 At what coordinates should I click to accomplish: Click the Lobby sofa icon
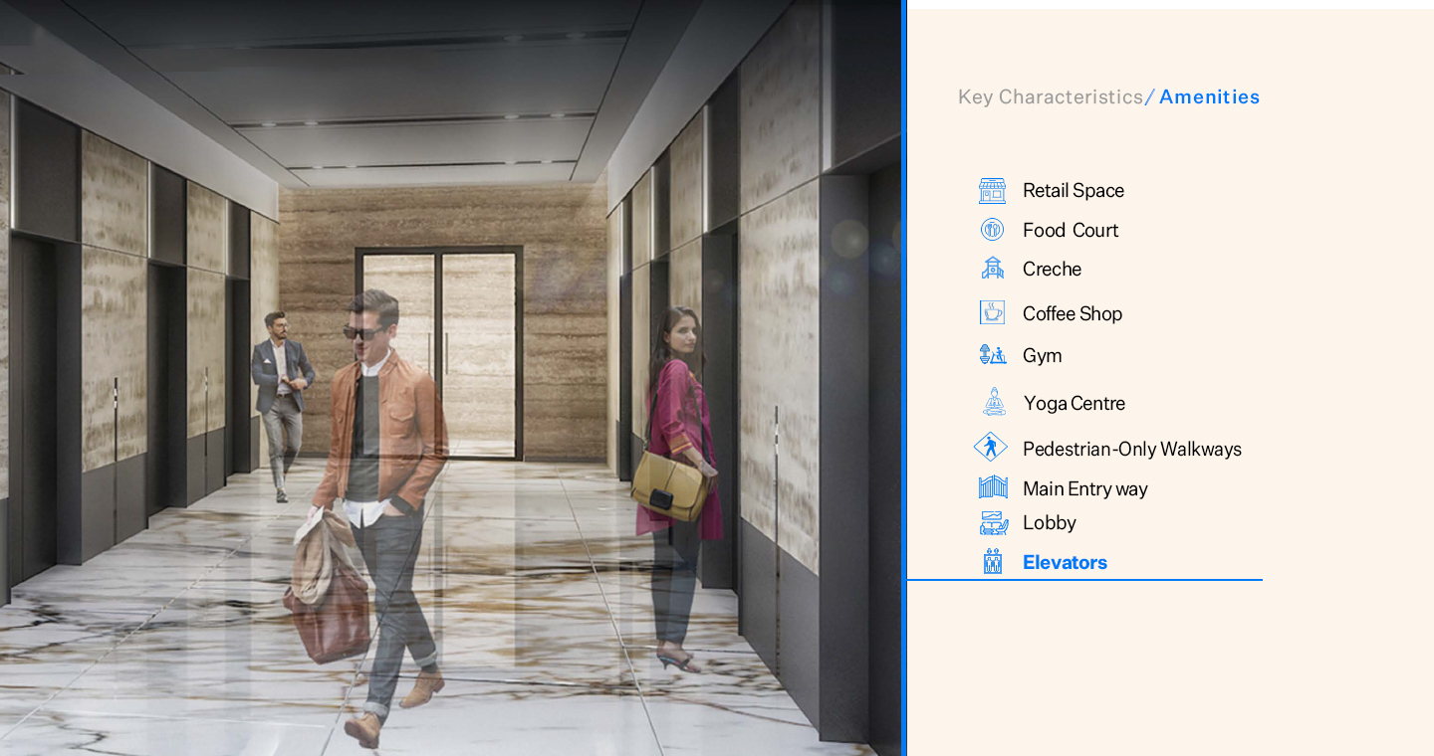click(x=993, y=523)
